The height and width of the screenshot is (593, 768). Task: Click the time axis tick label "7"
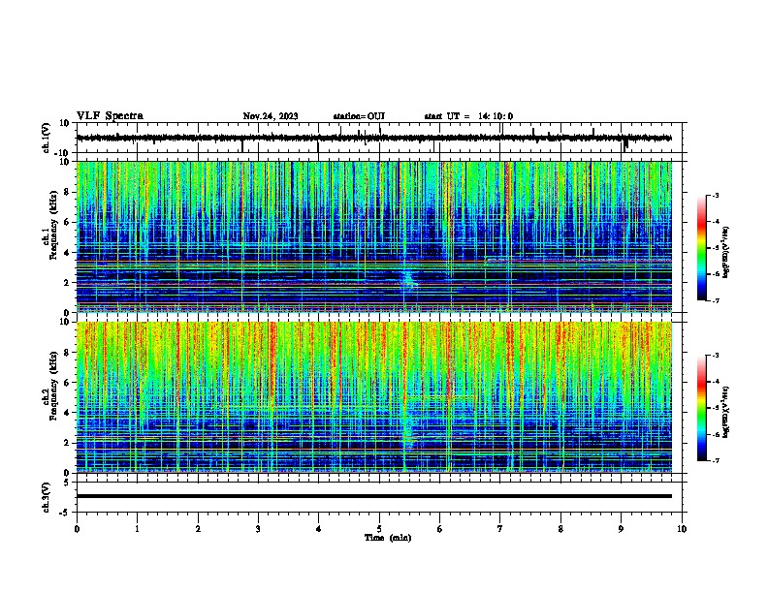tap(500, 529)
